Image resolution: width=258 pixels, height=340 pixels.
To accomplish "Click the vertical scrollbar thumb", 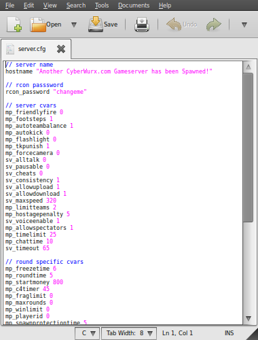I will pos(248,148).
